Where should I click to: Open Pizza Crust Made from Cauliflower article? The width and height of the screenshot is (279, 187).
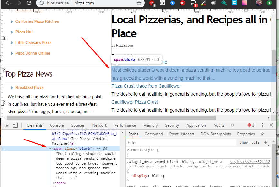coord(146,86)
